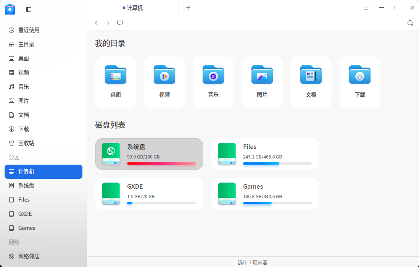419x267 pixels.
Task: Select the 系统盘 disk drive icon
Action: coord(111,154)
